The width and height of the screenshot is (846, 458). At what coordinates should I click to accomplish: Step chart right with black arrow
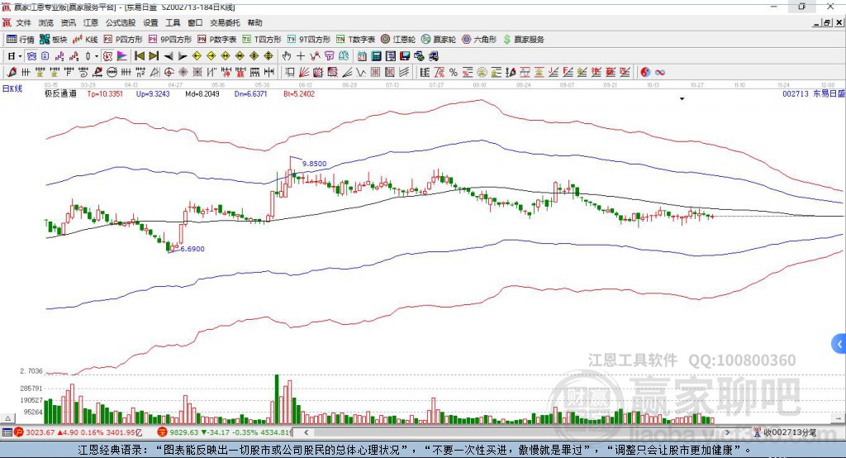pos(183,56)
